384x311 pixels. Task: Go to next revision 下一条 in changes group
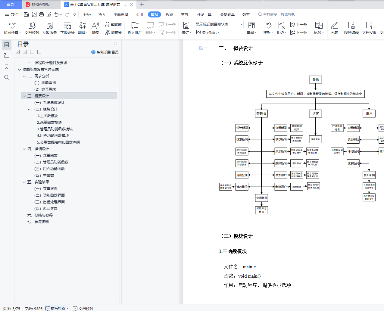point(298,32)
